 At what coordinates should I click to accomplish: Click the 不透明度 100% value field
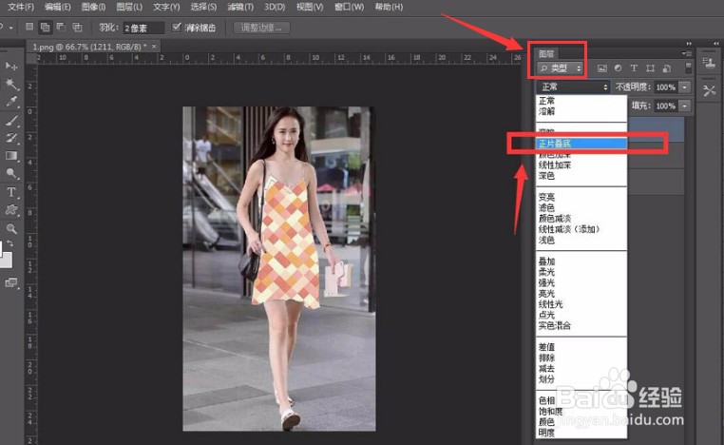[x=666, y=87]
